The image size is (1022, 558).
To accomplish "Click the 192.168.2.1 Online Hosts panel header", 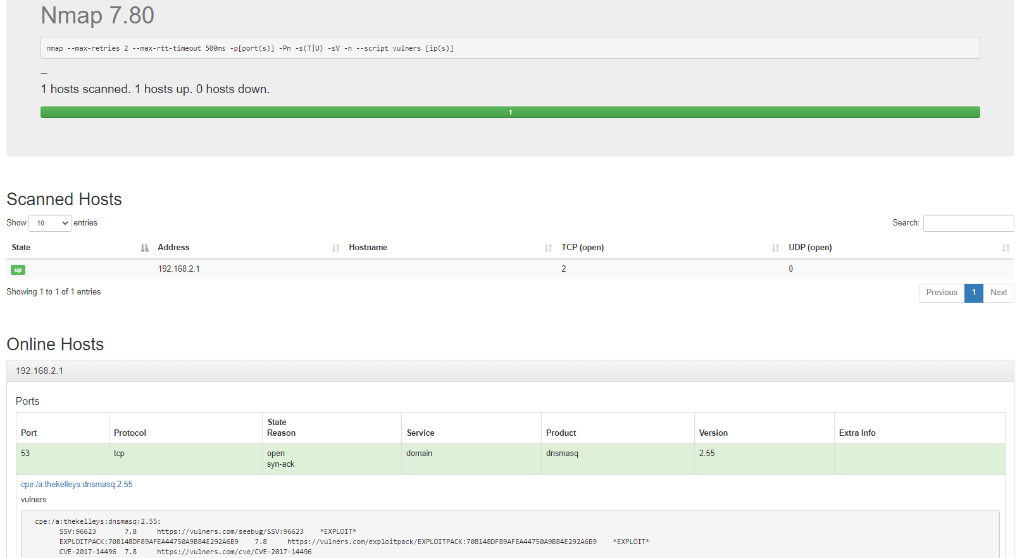I will pos(510,371).
